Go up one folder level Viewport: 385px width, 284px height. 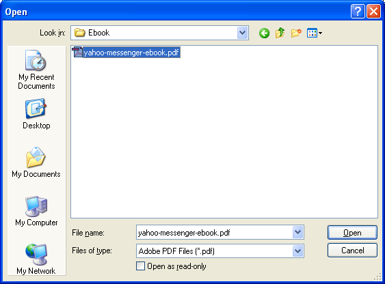click(280, 33)
